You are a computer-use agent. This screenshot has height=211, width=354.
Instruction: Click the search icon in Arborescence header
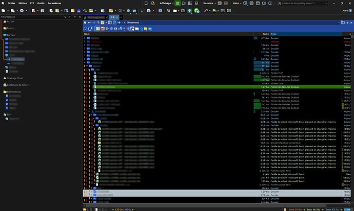click(65, 17)
